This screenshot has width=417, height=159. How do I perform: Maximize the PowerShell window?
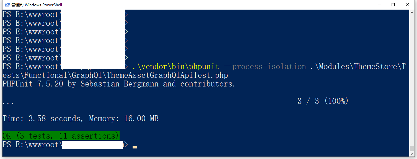click(x=393, y=5)
